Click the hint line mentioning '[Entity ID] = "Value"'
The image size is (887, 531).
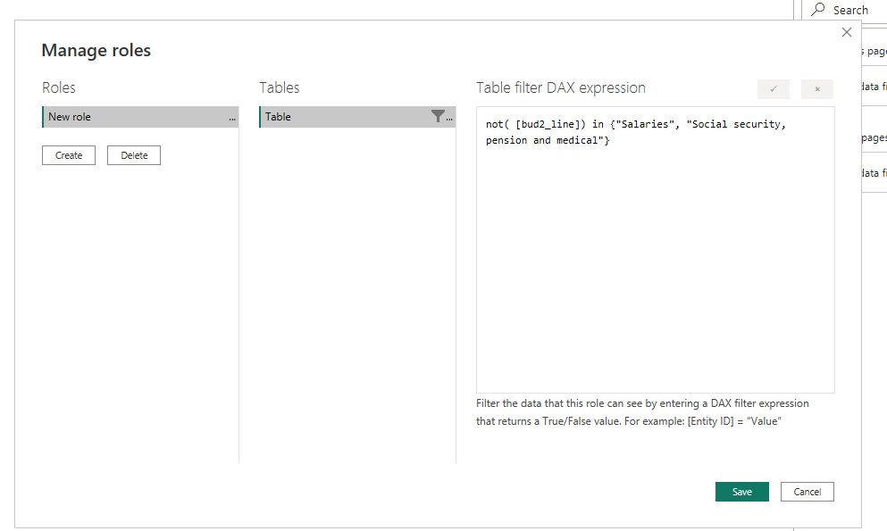(629, 421)
